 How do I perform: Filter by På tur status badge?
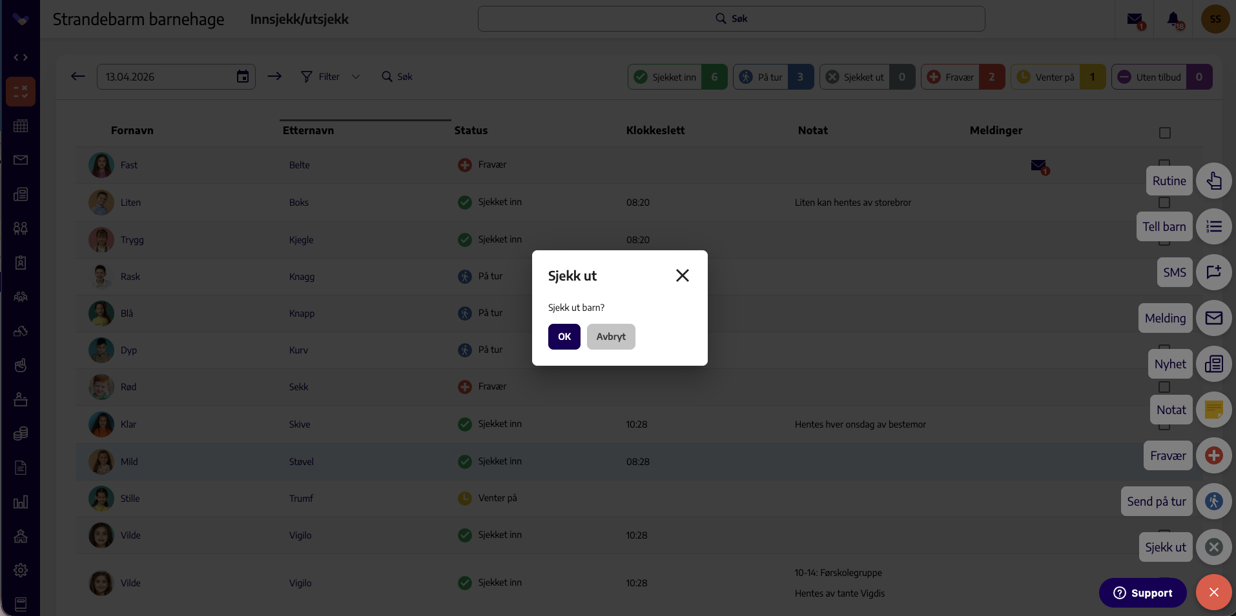click(773, 77)
